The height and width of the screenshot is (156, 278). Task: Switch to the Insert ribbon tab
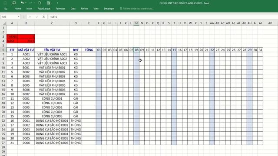pos(29,9)
